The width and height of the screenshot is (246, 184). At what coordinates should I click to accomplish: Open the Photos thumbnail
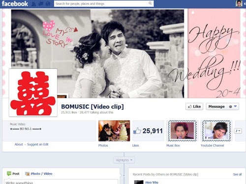tap(114, 131)
